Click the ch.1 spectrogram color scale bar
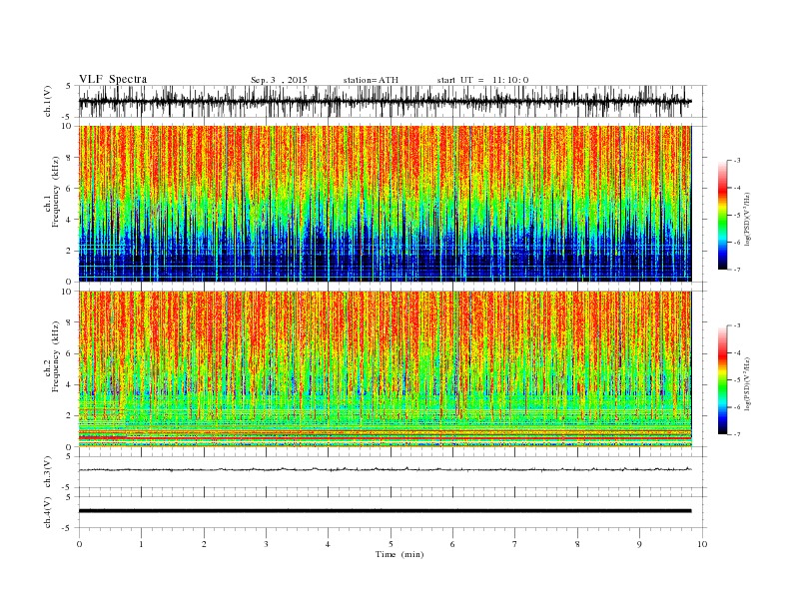The height and width of the screenshot is (611, 791). (x=723, y=215)
